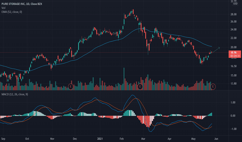Image resolution: width=242 pixels, height=142 pixels.
Task: Click the Jun label on time axis
Action: point(216,139)
